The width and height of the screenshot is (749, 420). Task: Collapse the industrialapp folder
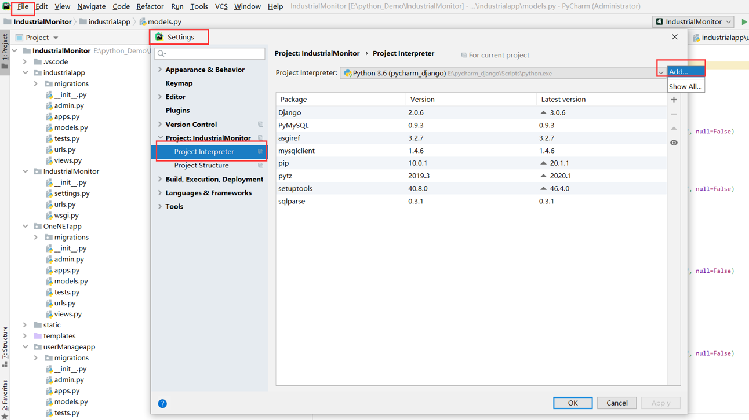(x=25, y=72)
